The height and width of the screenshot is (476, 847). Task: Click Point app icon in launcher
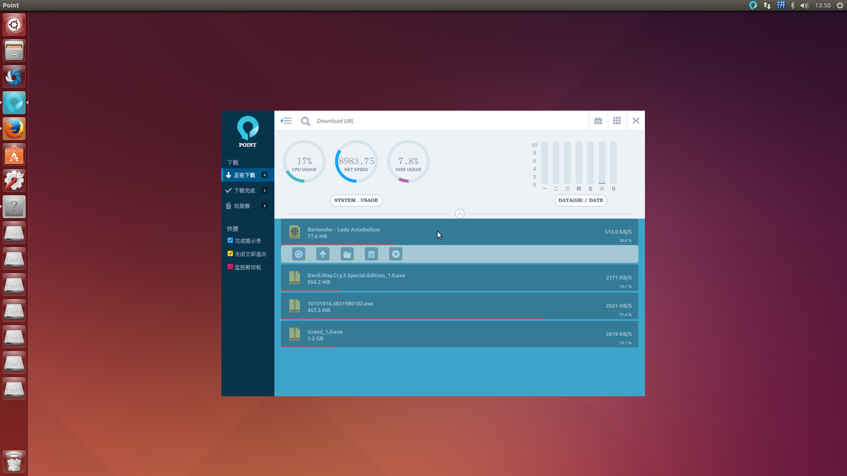click(14, 103)
